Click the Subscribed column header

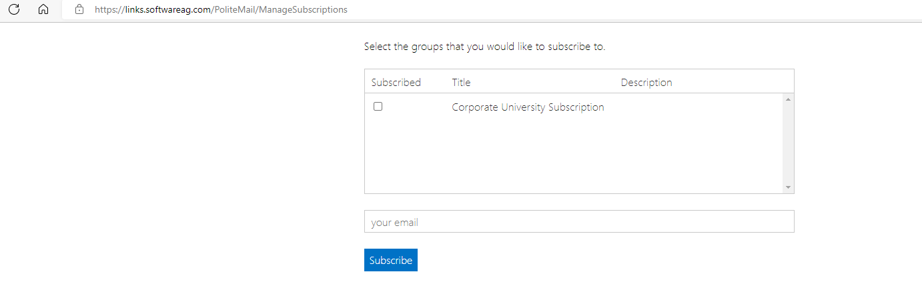pyautogui.click(x=396, y=83)
